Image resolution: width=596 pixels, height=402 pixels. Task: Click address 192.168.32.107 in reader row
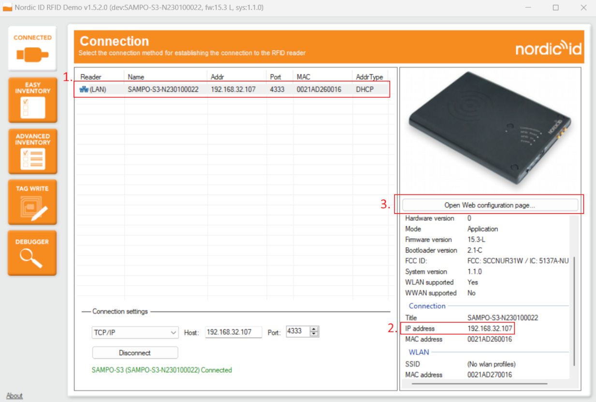tap(233, 89)
